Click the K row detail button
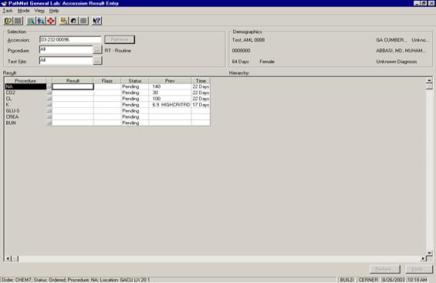 49,105
